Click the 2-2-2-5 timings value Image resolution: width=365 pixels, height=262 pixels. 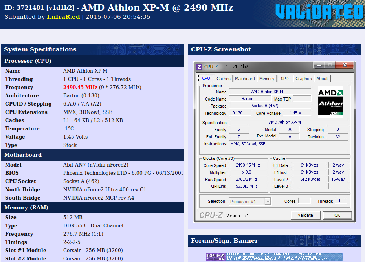coord(72,242)
